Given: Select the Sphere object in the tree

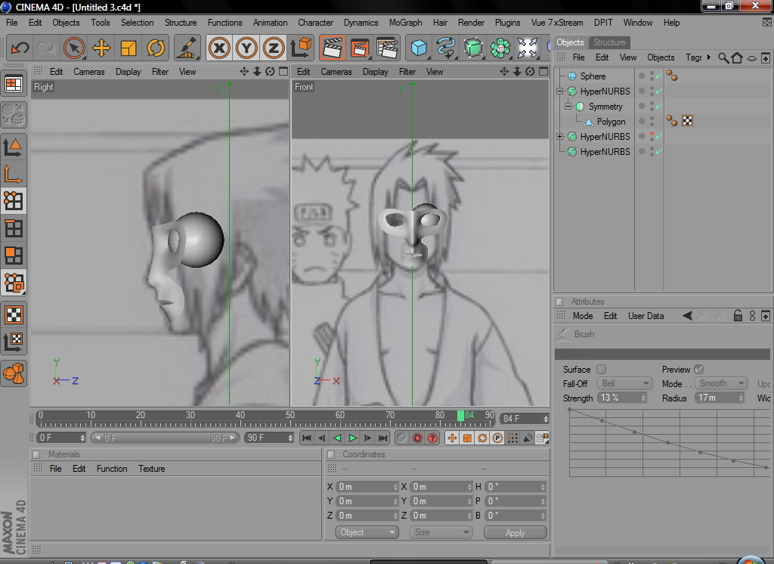Looking at the screenshot, I should click(593, 76).
